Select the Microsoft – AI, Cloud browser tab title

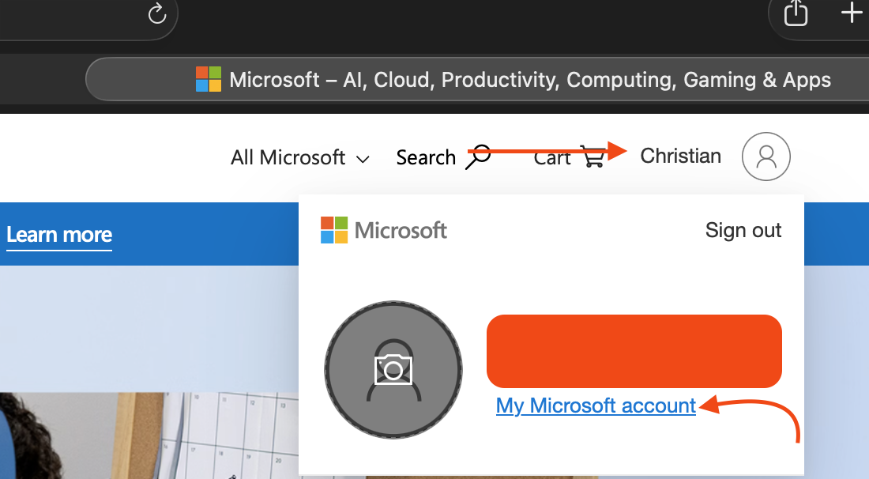529,80
